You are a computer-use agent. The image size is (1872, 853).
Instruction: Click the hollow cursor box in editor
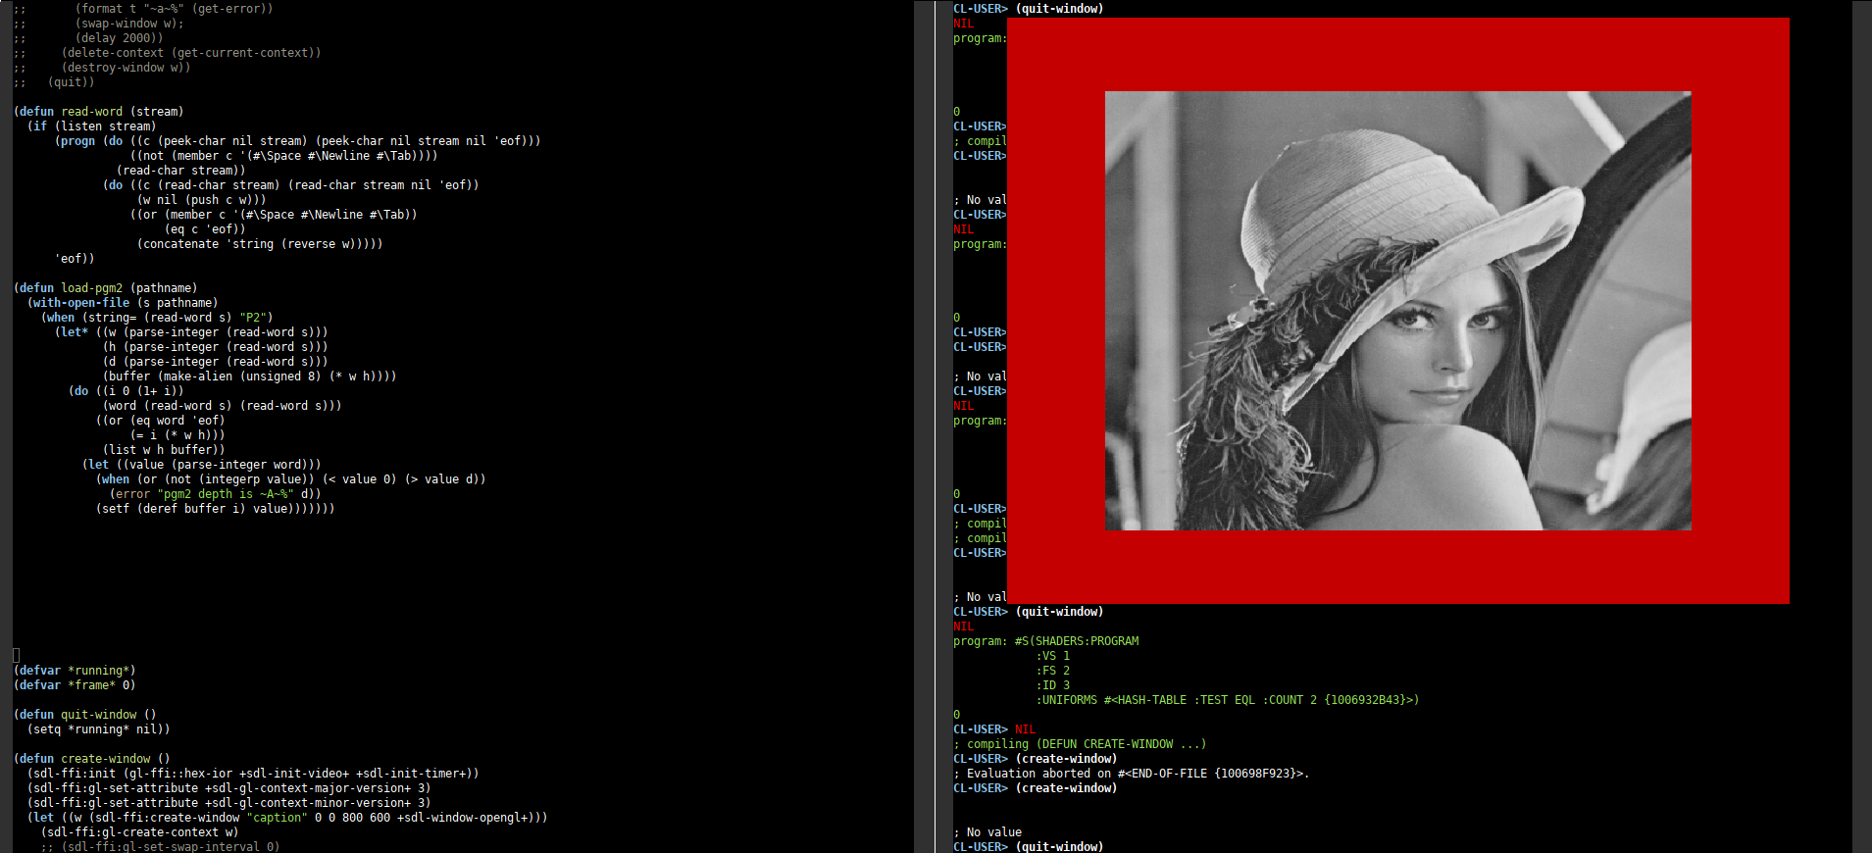coord(16,655)
